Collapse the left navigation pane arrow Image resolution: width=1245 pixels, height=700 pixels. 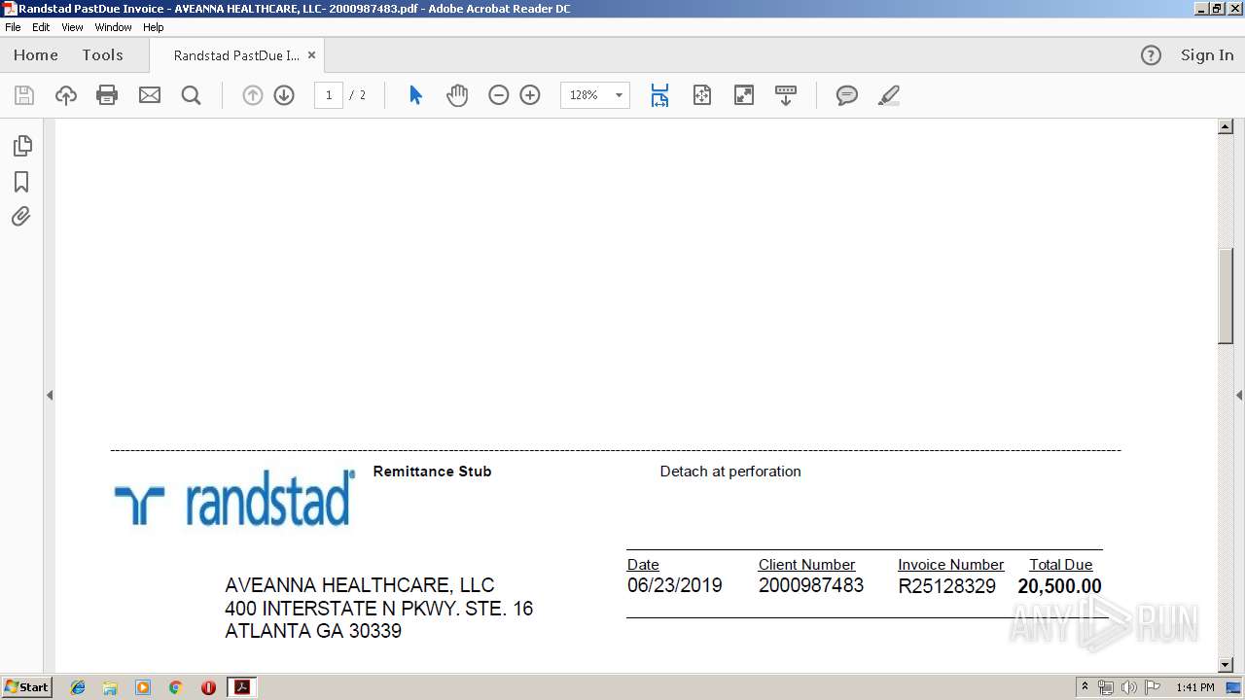click(x=50, y=395)
